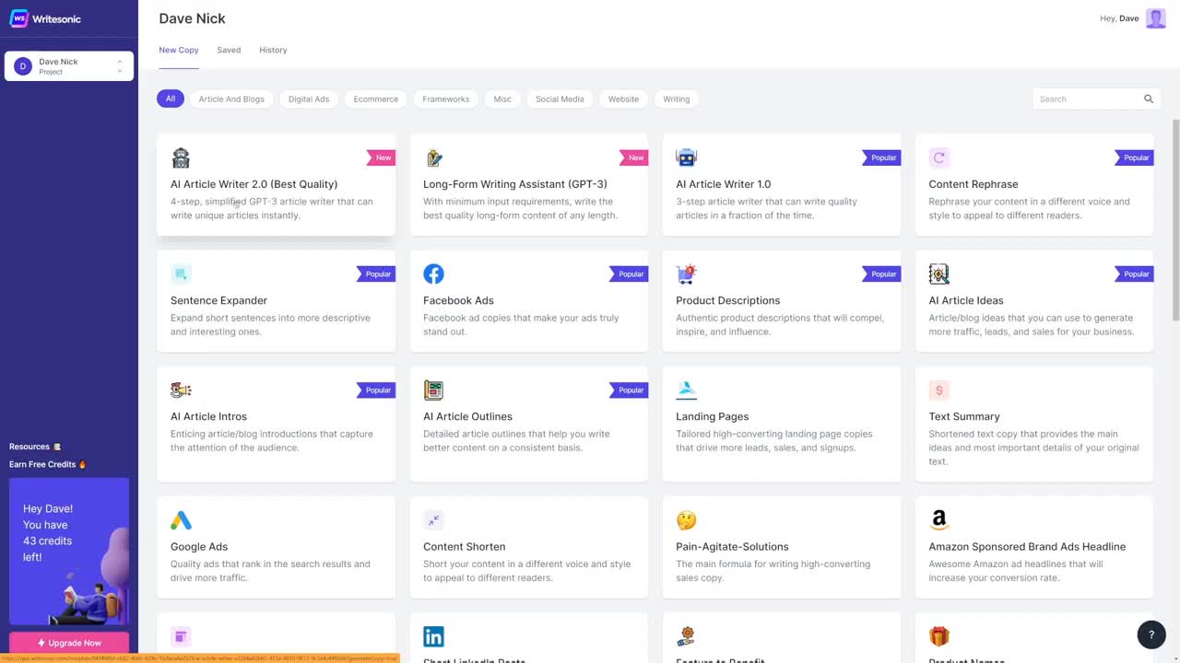This screenshot has width=1180, height=663.
Task: Click the user avatar in header
Action: pyautogui.click(x=1156, y=18)
